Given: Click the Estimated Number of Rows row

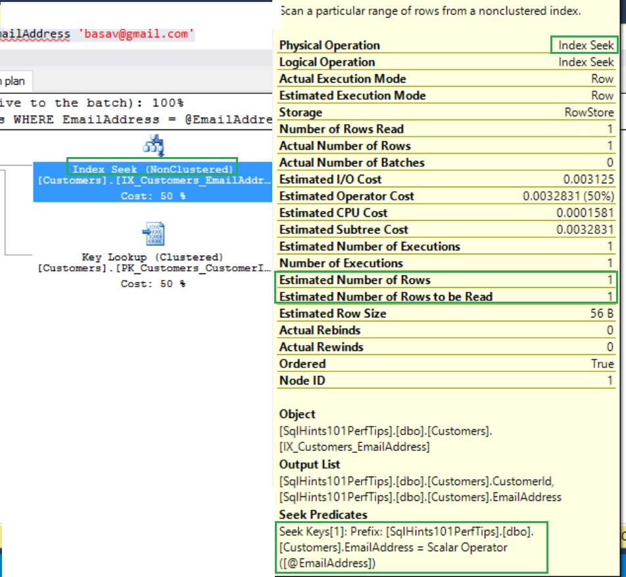Looking at the screenshot, I should point(446,280).
